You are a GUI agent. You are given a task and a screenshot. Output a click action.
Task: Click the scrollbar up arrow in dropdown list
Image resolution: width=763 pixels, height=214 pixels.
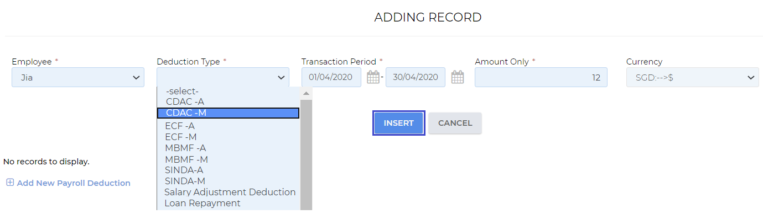point(306,93)
